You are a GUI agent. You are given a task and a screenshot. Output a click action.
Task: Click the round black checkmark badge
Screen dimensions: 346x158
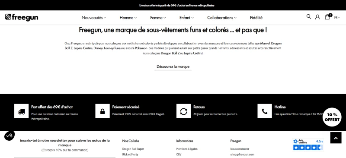(x=9, y=136)
